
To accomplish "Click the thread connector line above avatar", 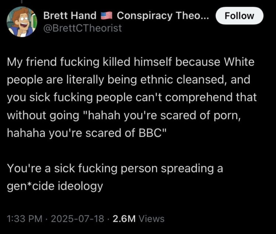I will (x=22, y=2).
